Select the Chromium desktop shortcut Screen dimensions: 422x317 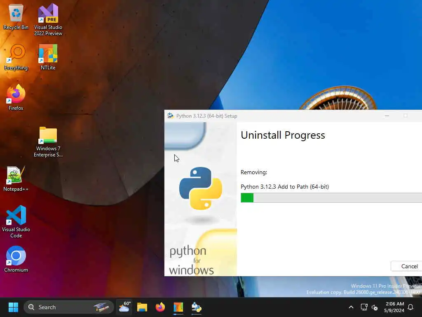(16, 259)
